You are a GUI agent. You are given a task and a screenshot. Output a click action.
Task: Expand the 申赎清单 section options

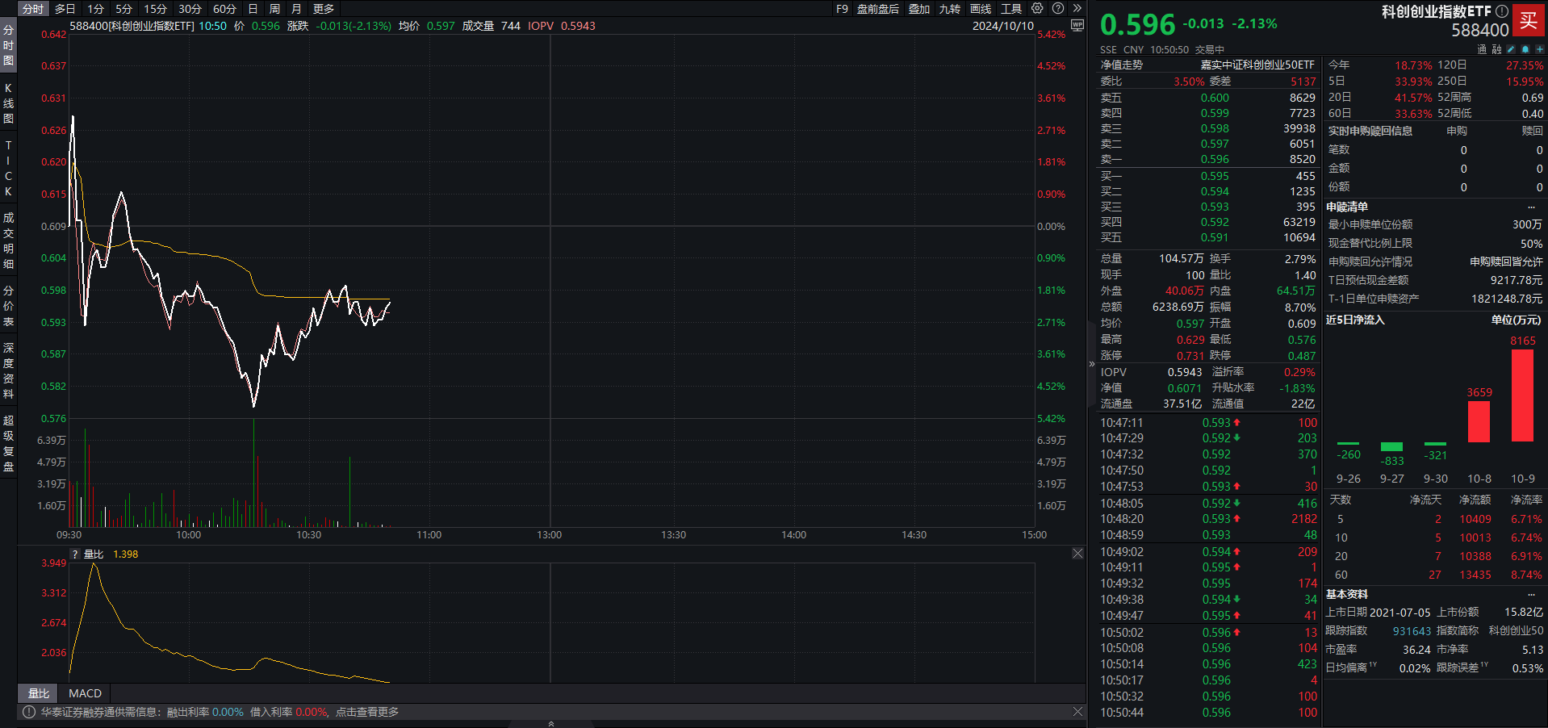(1531, 207)
